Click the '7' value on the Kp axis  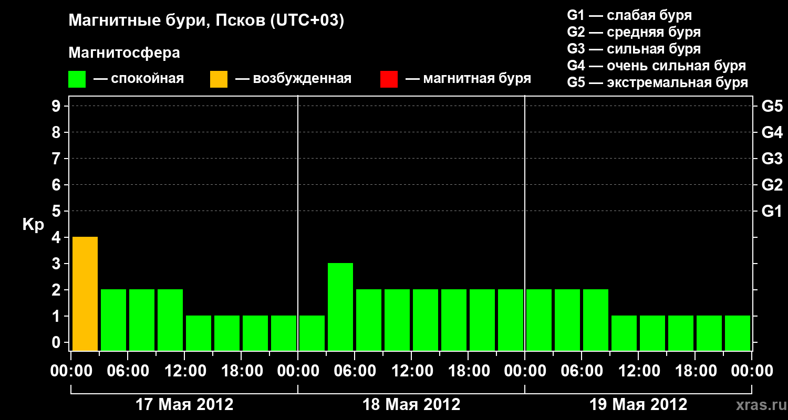click(57, 159)
